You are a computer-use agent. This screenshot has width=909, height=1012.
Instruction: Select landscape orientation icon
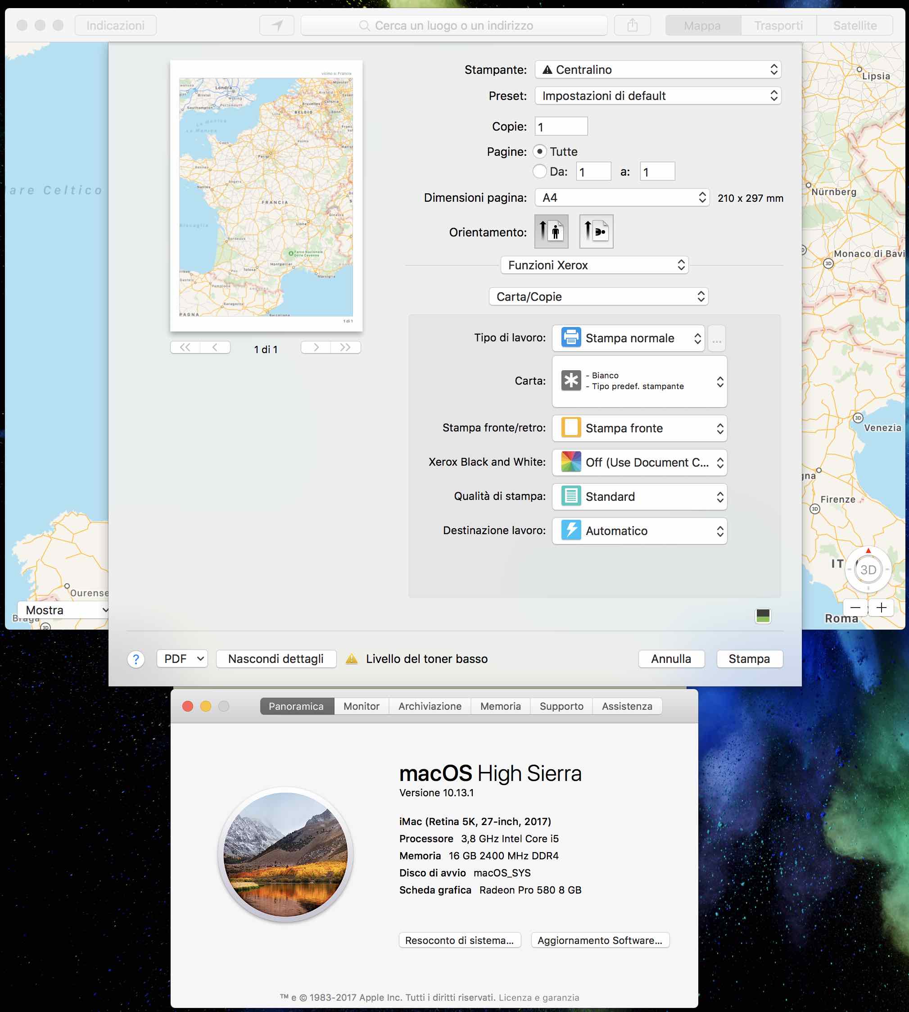596,231
